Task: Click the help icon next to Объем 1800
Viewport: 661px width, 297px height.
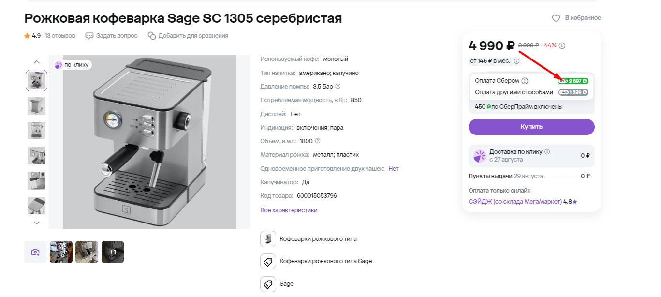Action: pyautogui.click(x=318, y=141)
